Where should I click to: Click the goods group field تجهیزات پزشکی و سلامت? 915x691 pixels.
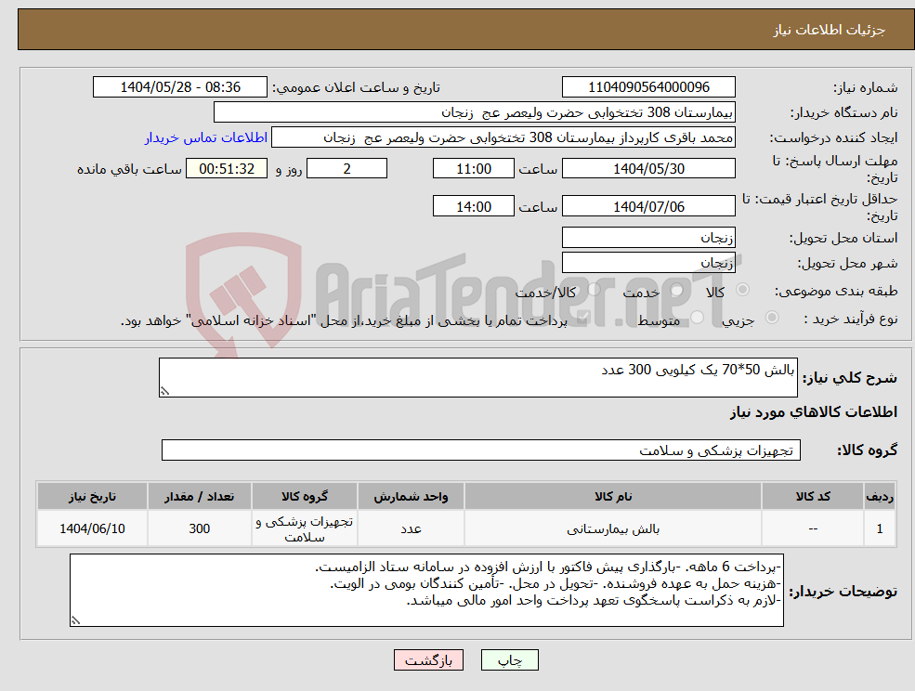tap(481, 450)
